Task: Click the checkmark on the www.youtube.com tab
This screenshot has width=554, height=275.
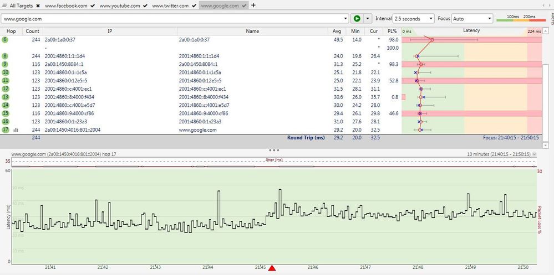Action: click(145, 6)
